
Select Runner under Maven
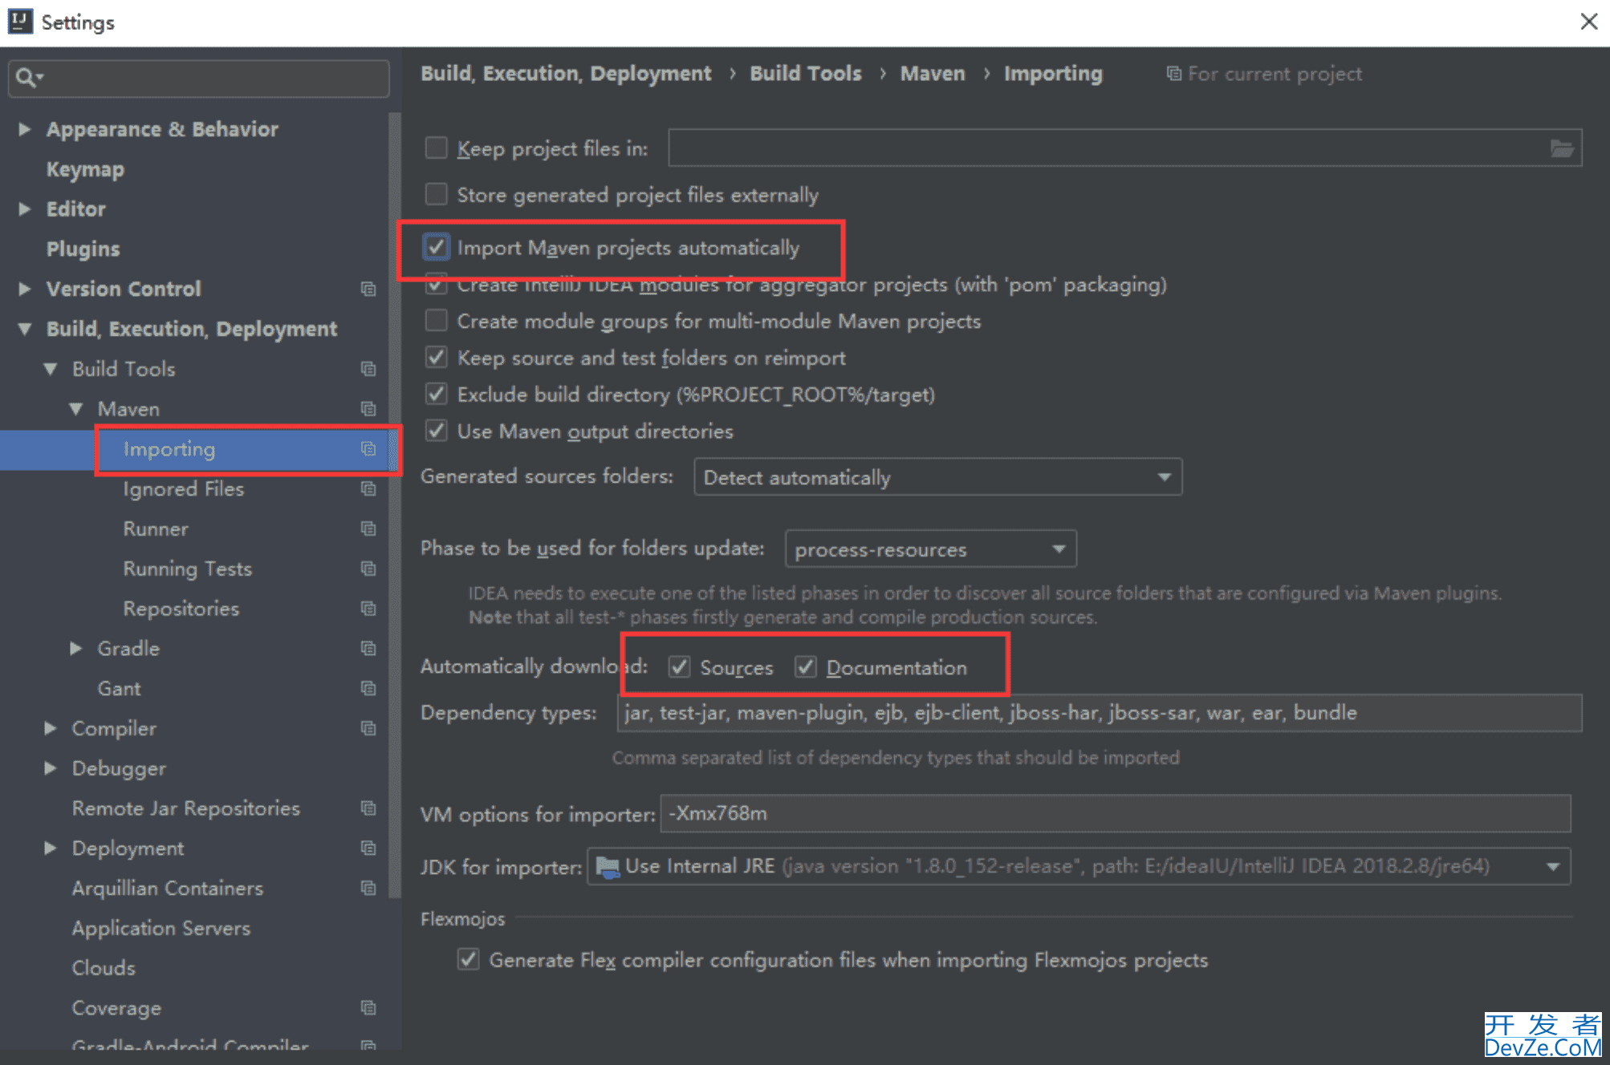pyautogui.click(x=156, y=528)
